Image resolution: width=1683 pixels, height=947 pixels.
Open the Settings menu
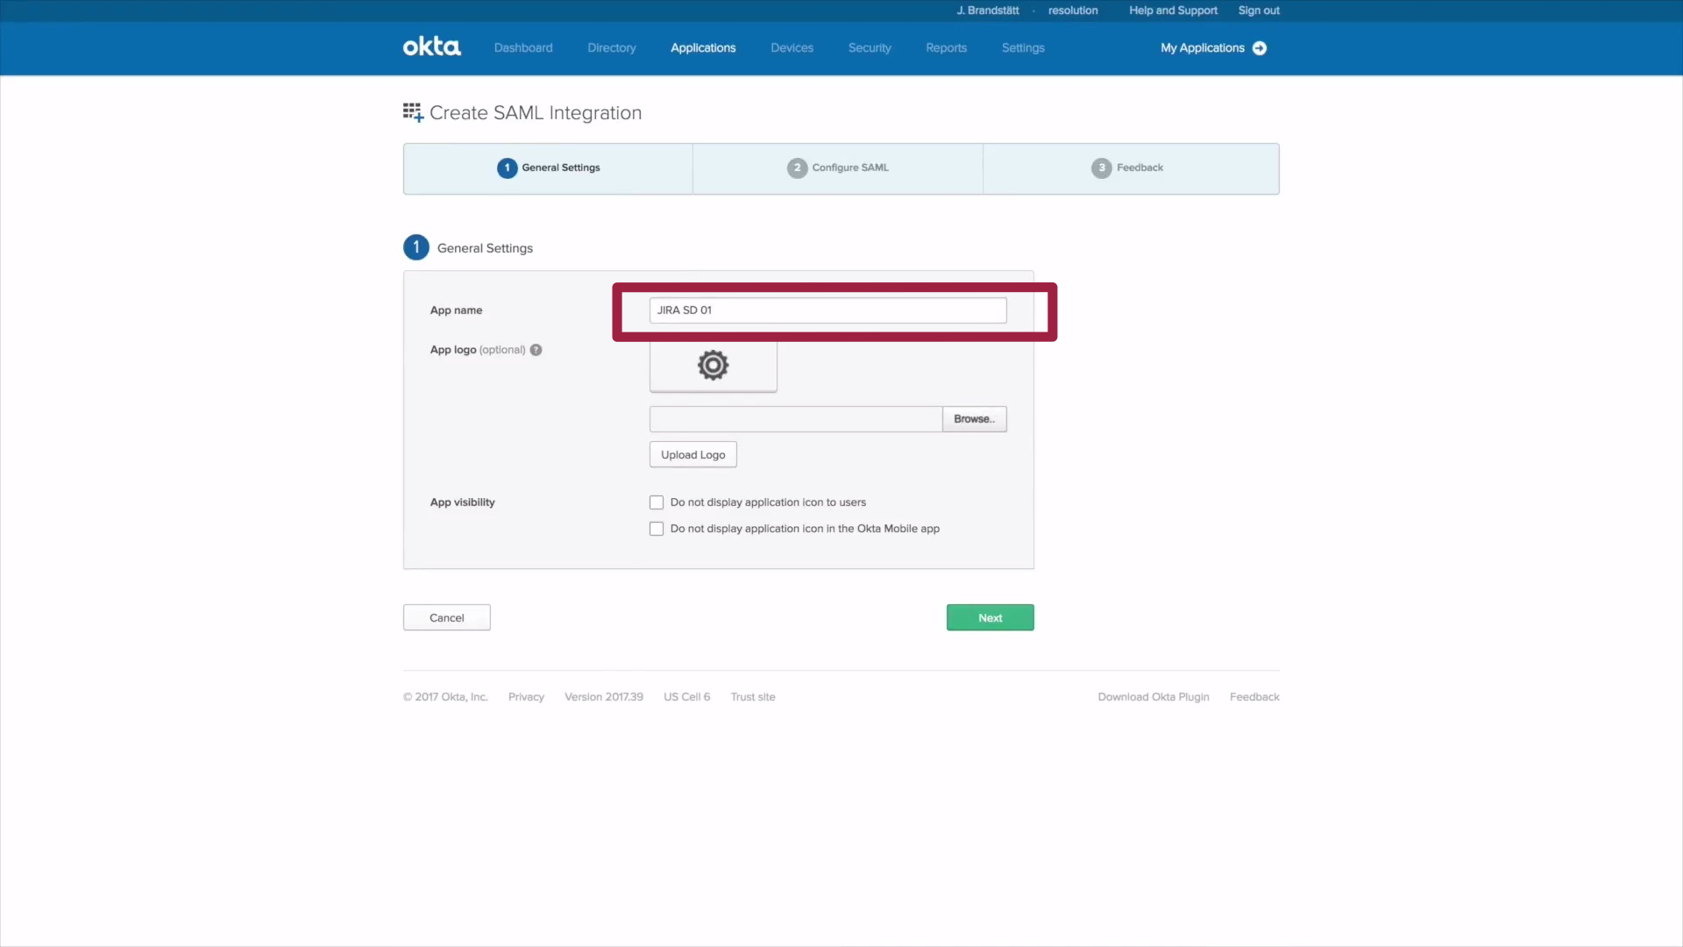tap(1023, 48)
